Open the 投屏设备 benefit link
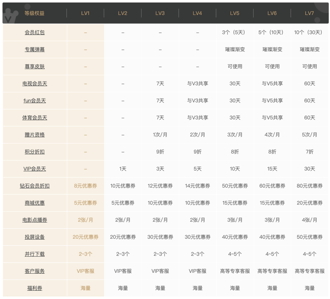 click(35, 237)
